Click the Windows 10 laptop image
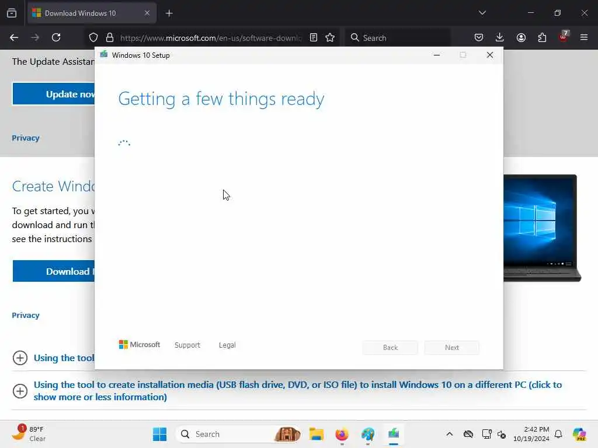 (541, 228)
